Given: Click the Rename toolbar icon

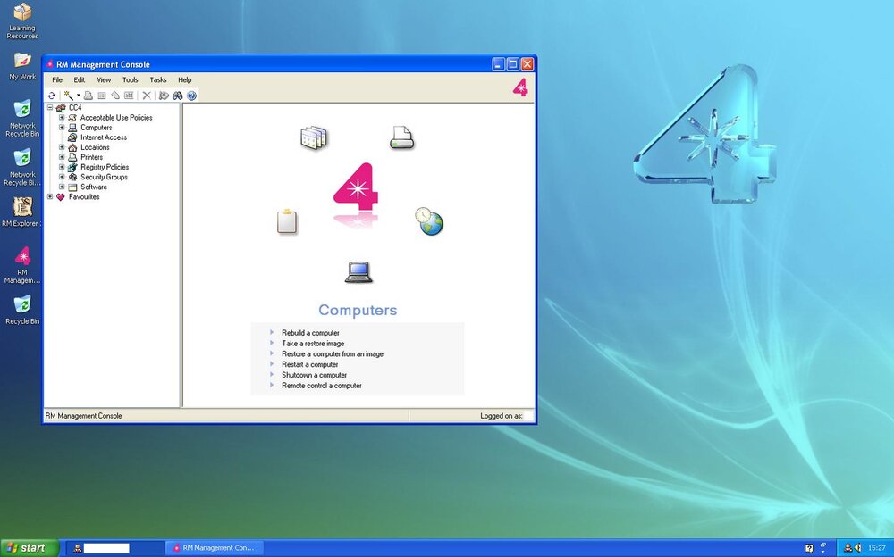Looking at the screenshot, I should 129,96.
